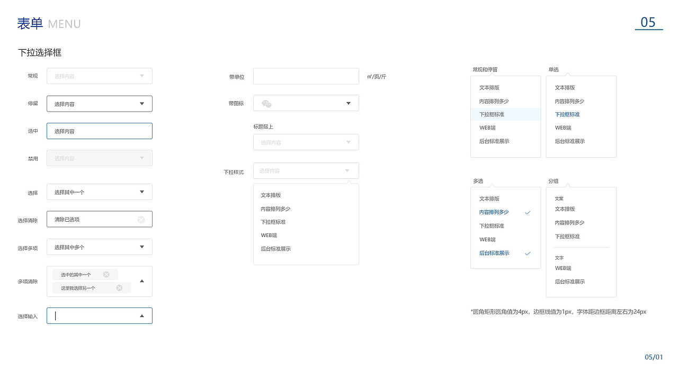Viewport: 678px width, 381px height.
Task: Open the 带图标 dropdown arrow
Action: 349,103
